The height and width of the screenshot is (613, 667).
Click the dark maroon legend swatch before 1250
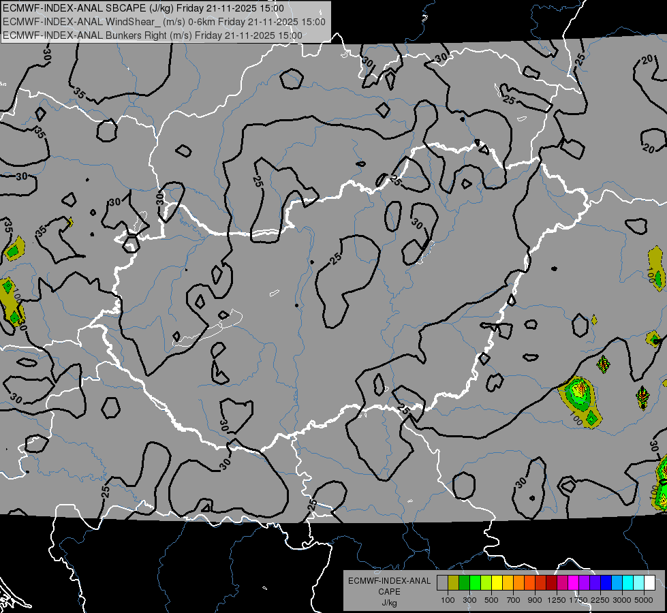point(551,583)
